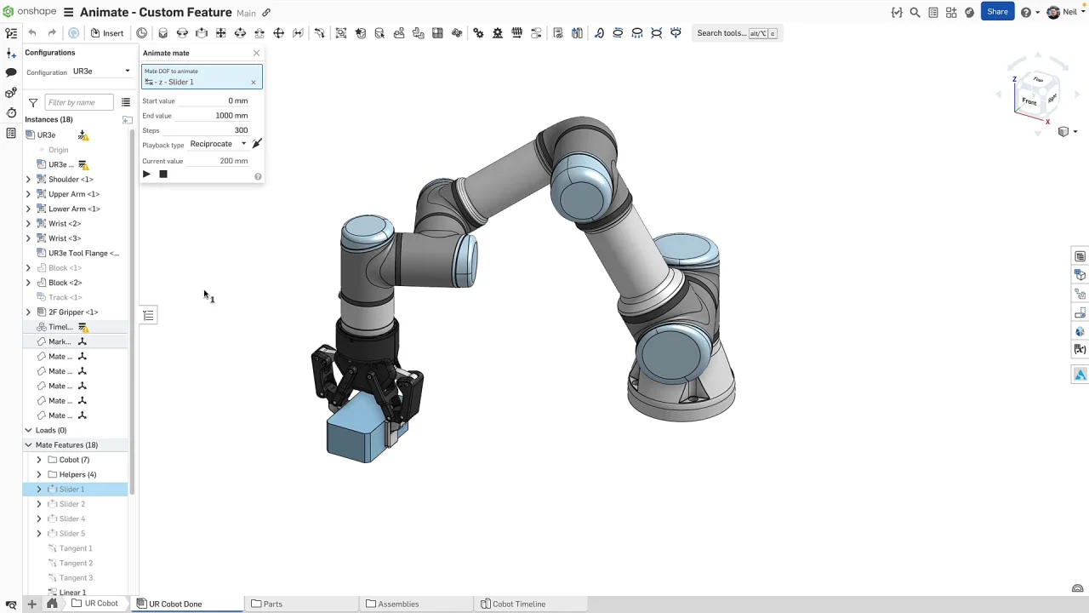This screenshot has width=1089, height=613.
Task: Switch to the UR Cobot tab
Action: pos(95,604)
